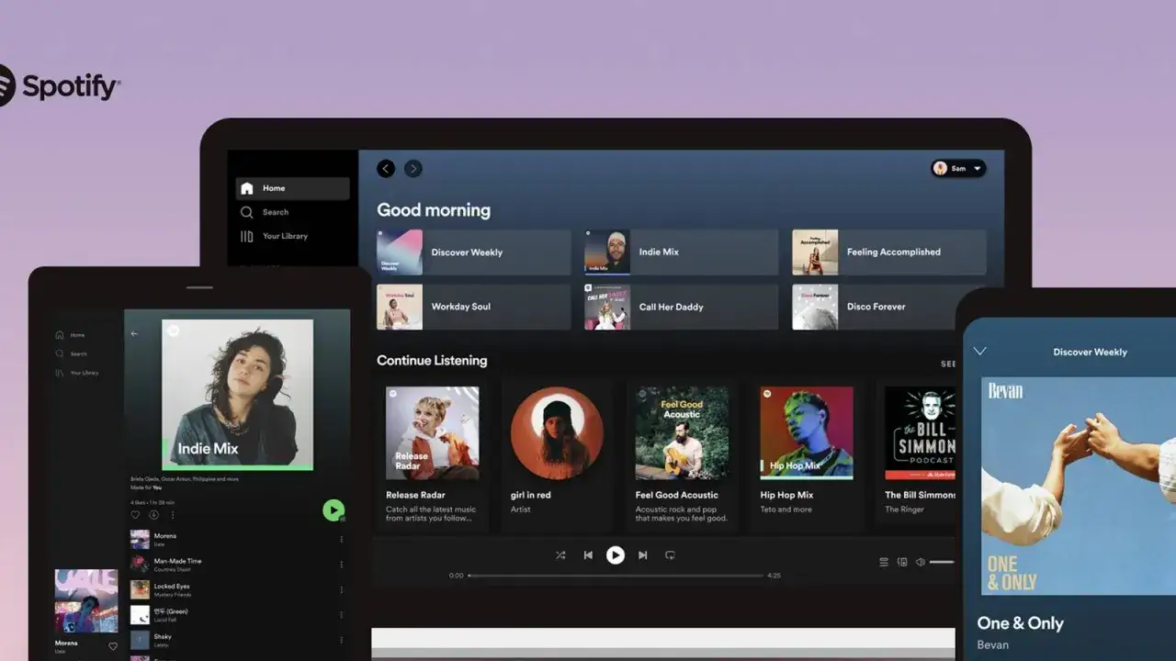Click the Good morning heading
Image resolution: width=1176 pixels, height=661 pixels.
(434, 210)
